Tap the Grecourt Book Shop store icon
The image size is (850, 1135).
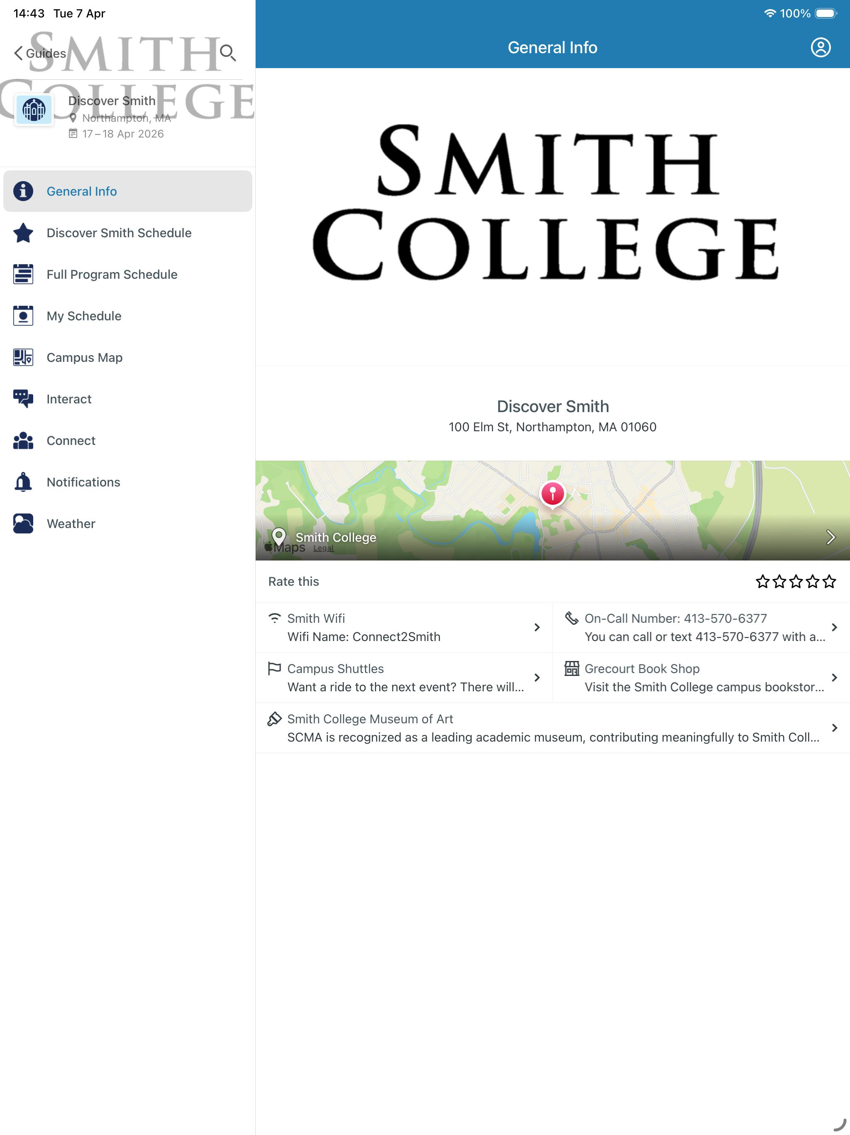(x=572, y=668)
